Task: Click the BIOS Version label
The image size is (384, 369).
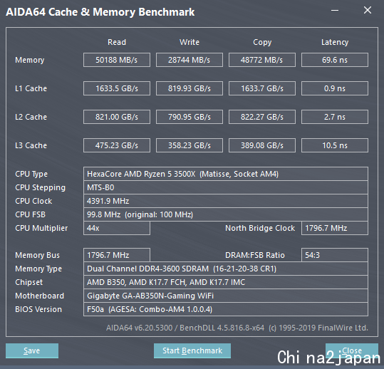Action: pyautogui.click(x=38, y=309)
